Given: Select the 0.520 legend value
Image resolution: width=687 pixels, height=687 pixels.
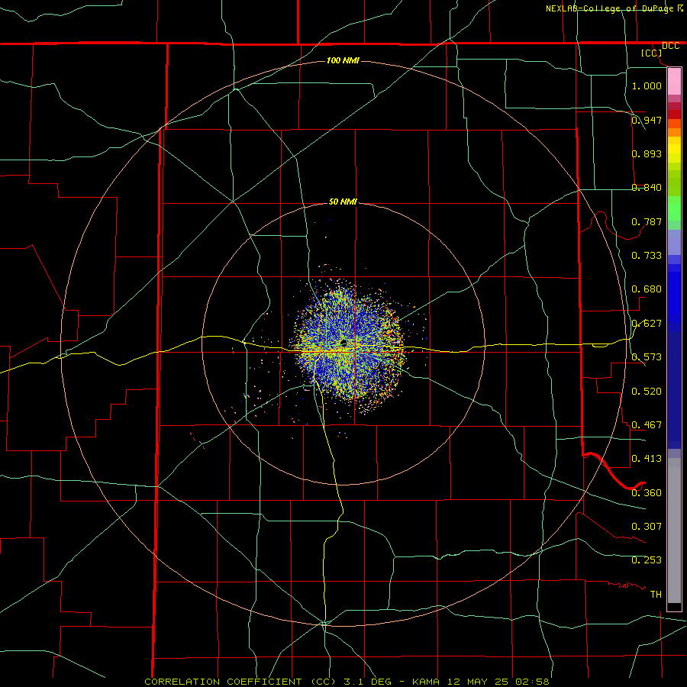Looking at the screenshot, I should (647, 392).
